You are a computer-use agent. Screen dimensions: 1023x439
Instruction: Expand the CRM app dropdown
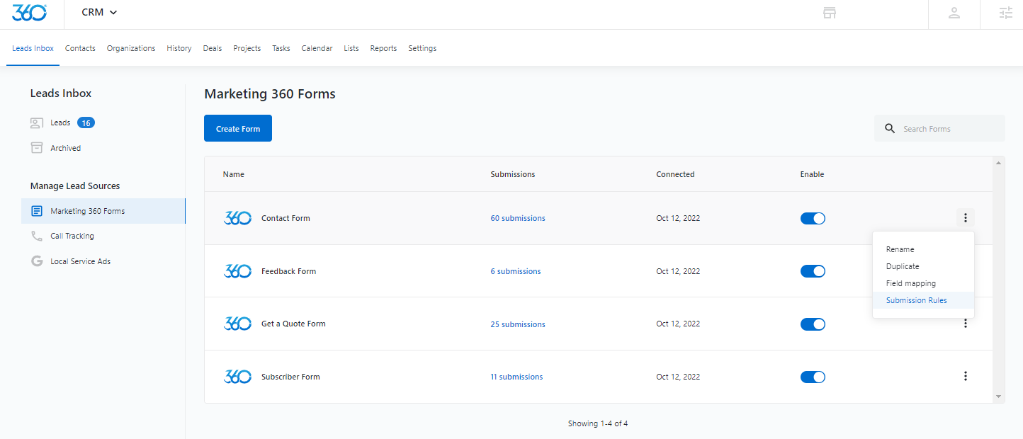100,12
